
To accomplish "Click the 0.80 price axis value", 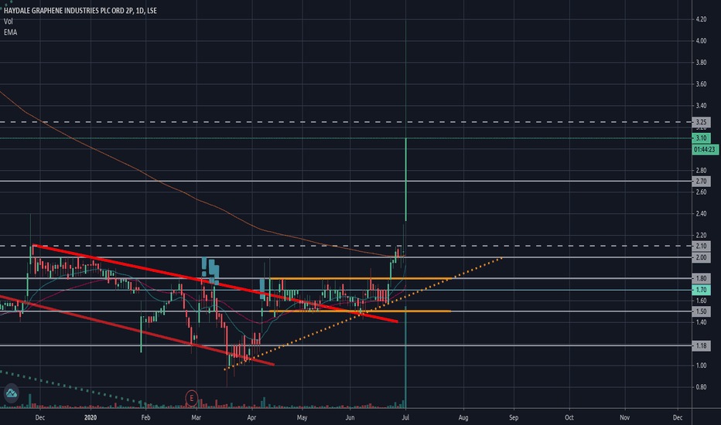I will [701, 387].
